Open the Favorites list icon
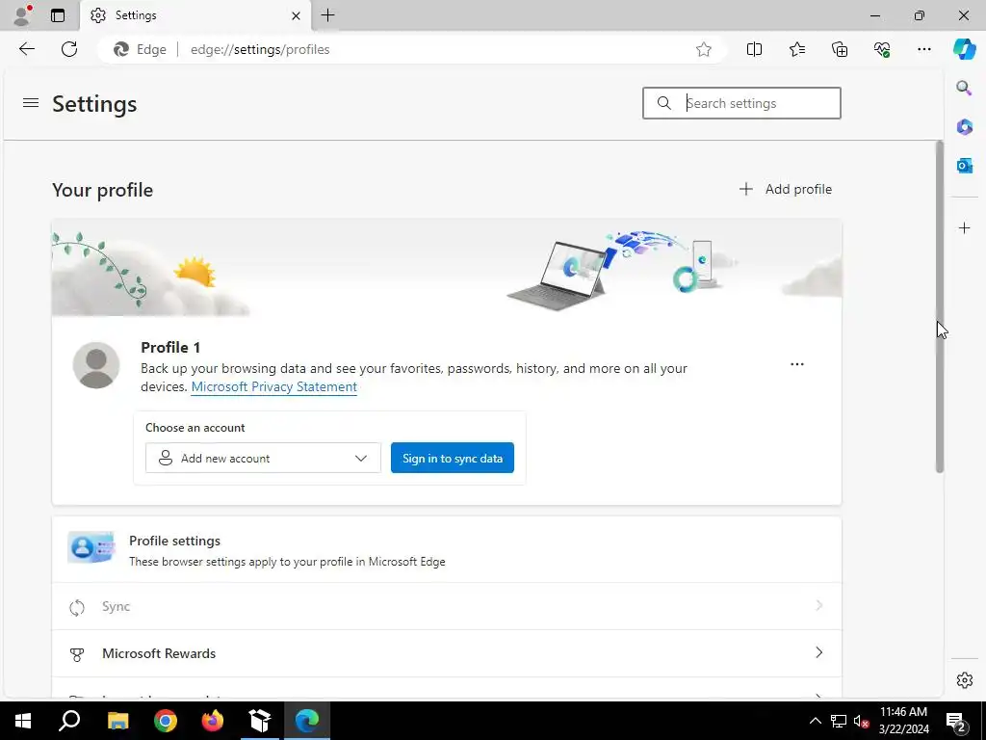Screen dimensions: 986x740 click(796, 49)
